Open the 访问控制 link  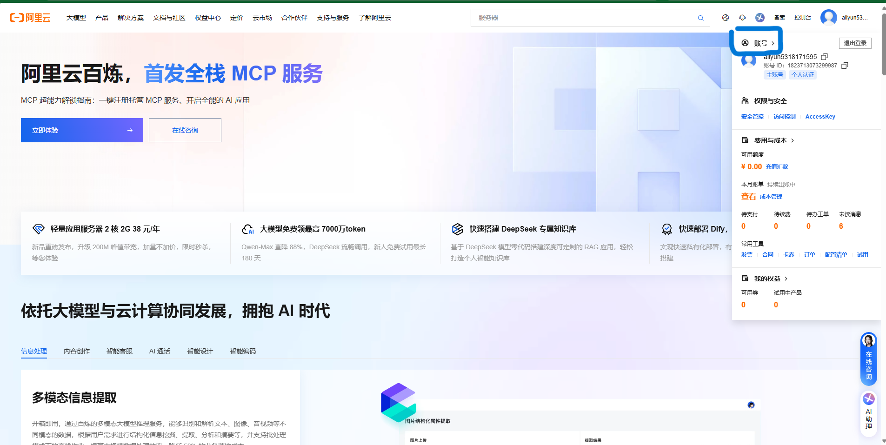tap(785, 117)
